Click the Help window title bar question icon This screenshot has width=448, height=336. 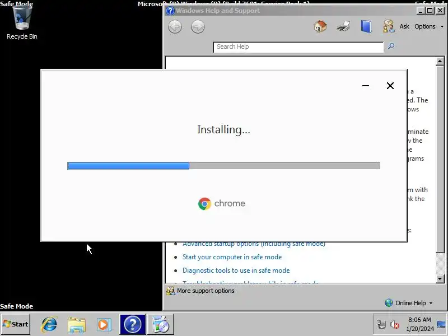170,11
